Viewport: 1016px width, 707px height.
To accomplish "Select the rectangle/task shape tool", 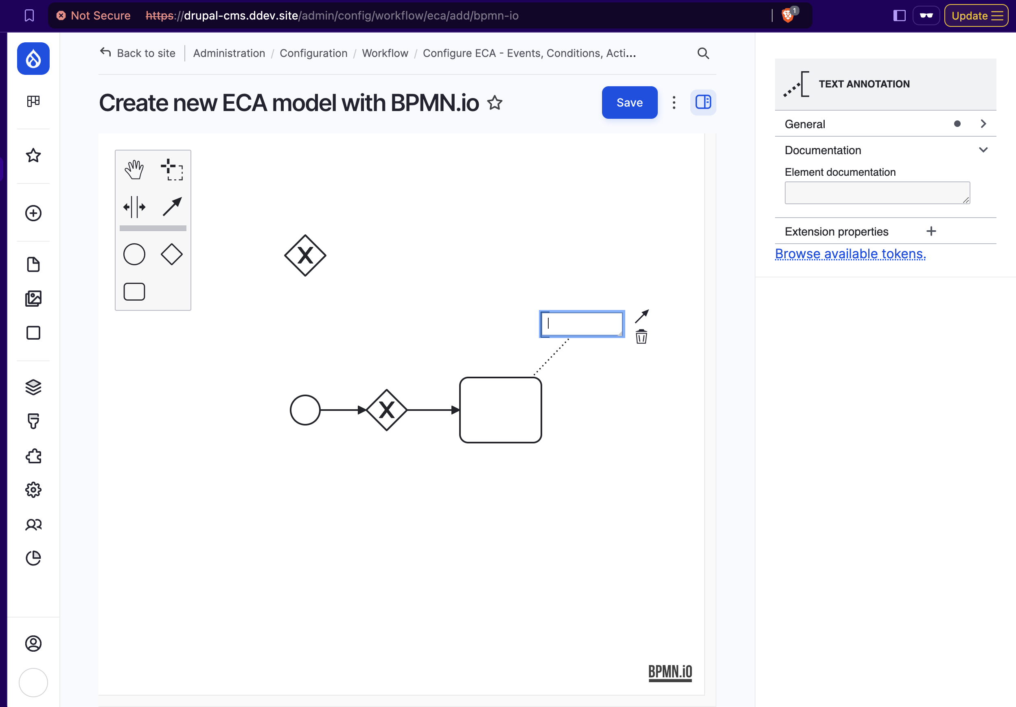I will [135, 292].
